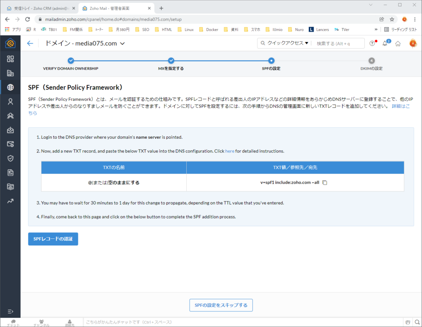Viewport: 422px width, 327px height.
Task: Open the 連絡先 tab in bottom bar
Action: [69, 323]
